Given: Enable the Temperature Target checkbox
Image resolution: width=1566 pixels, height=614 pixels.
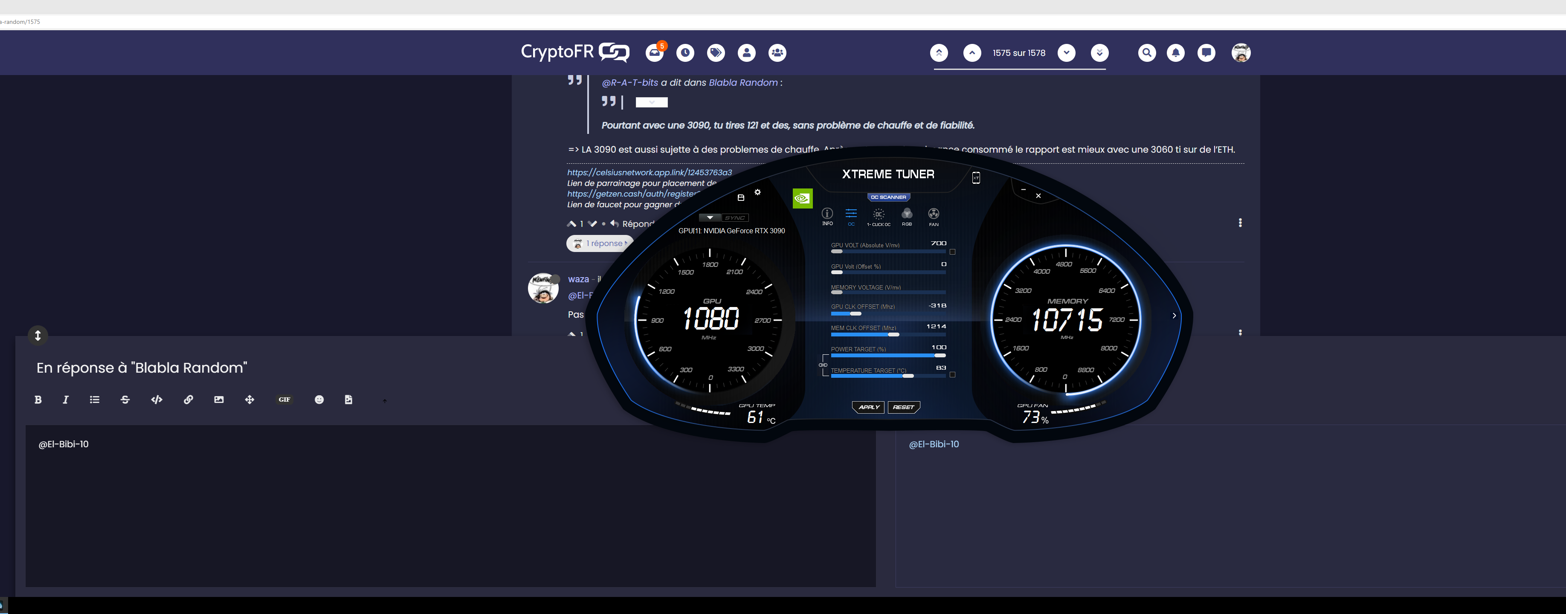Looking at the screenshot, I should click(x=952, y=374).
